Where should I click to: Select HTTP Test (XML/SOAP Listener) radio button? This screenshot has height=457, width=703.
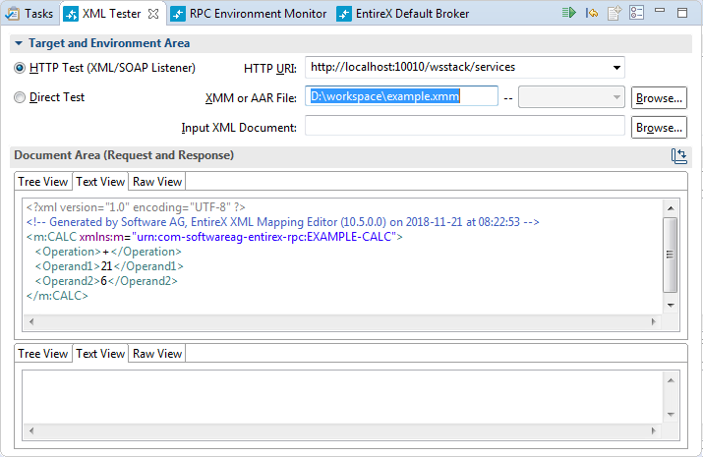(x=20, y=68)
